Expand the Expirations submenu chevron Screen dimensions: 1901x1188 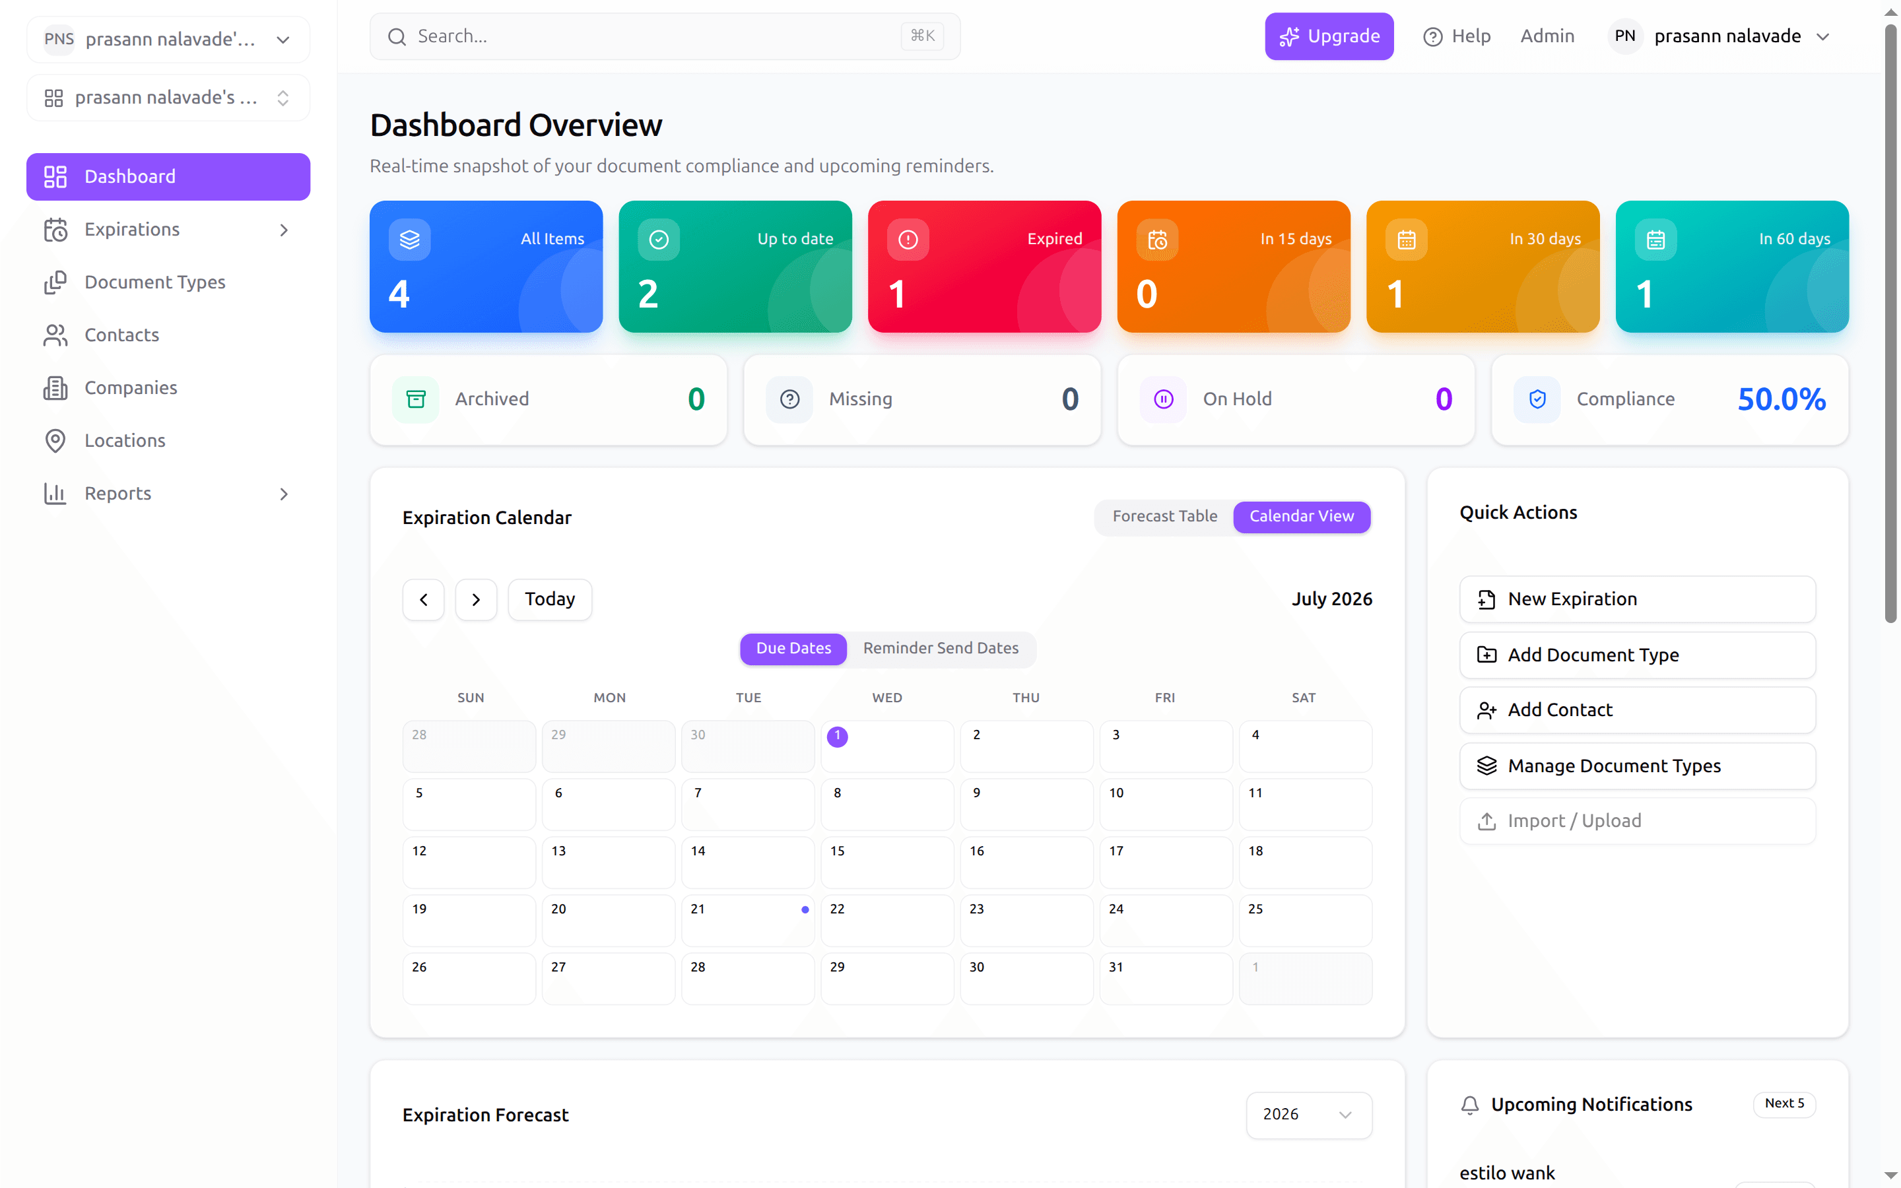284,230
